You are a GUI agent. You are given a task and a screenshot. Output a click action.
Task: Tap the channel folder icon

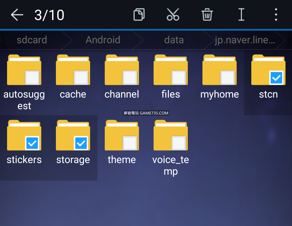pos(122,70)
